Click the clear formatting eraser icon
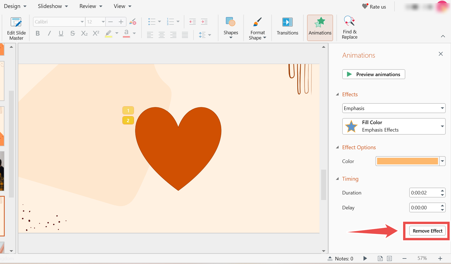Image resolution: width=451 pixels, height=264 pixels. click(133, 22)
